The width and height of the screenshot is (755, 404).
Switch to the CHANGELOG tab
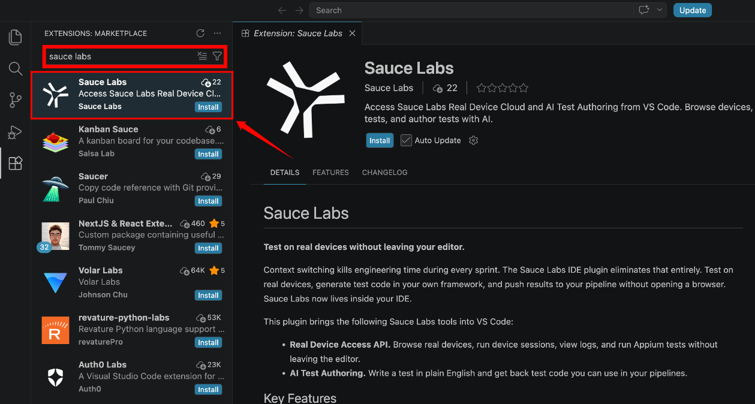384,173
